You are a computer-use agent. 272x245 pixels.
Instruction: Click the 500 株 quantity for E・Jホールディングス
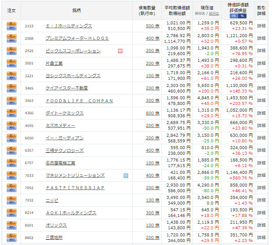point(152,26)
